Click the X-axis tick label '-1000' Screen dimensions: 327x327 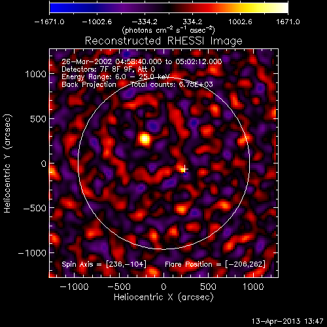(74, 286)
